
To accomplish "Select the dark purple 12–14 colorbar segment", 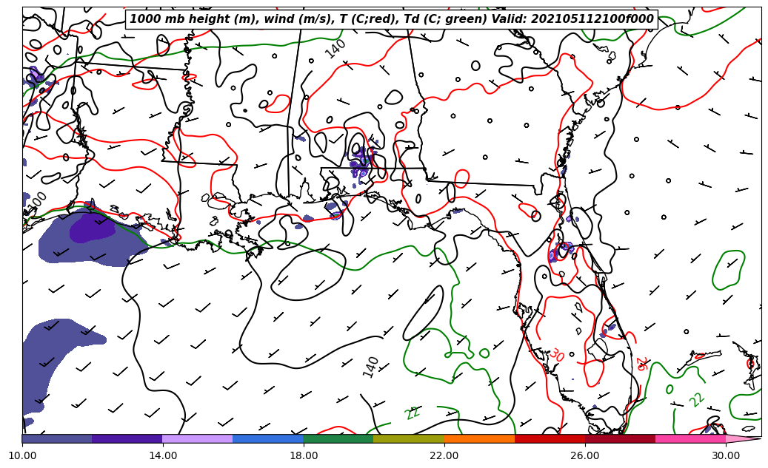I will click(127, 438).
